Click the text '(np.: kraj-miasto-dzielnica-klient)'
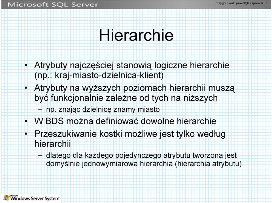This screenshot has width=272, height=203. [x=99, y=75]
